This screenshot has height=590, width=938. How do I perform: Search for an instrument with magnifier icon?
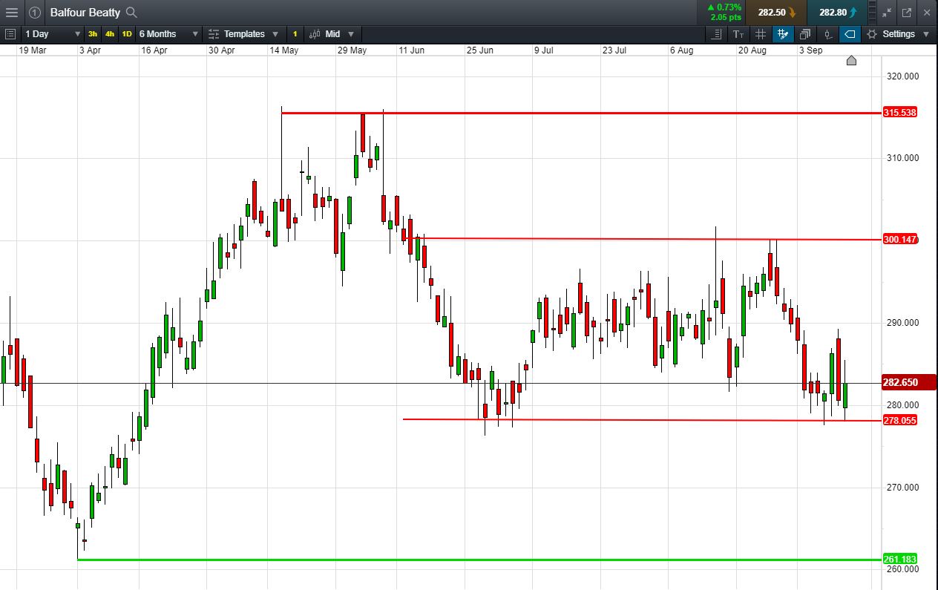coord(131,13)
